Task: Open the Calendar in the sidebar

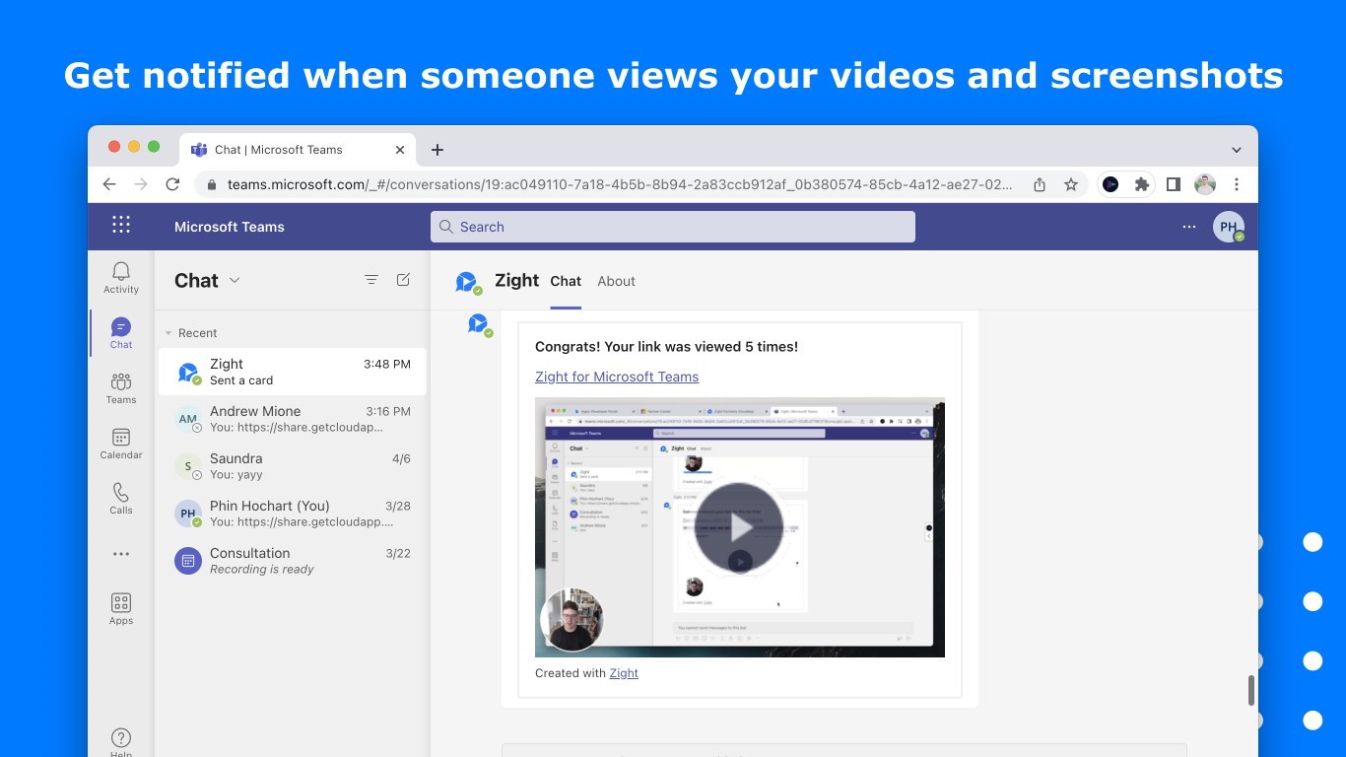Action: (x=121, y=444)
